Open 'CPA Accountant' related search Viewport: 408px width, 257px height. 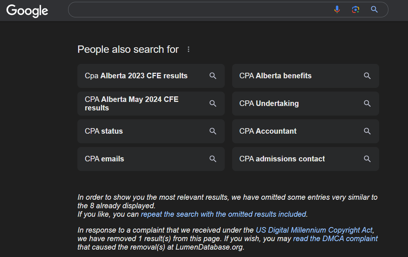[x=305, y=131]
